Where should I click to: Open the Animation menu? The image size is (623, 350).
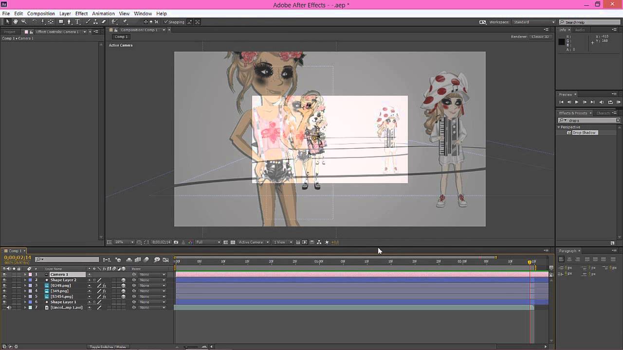(103, 14)
